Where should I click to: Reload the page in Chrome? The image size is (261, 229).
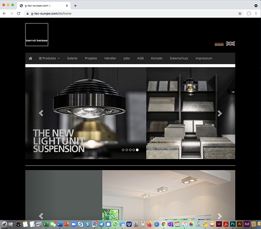[x=18, y=14]
